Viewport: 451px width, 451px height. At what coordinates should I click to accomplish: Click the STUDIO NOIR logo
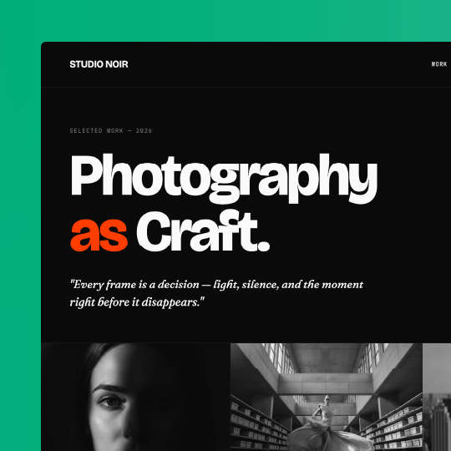click(99, 64)
